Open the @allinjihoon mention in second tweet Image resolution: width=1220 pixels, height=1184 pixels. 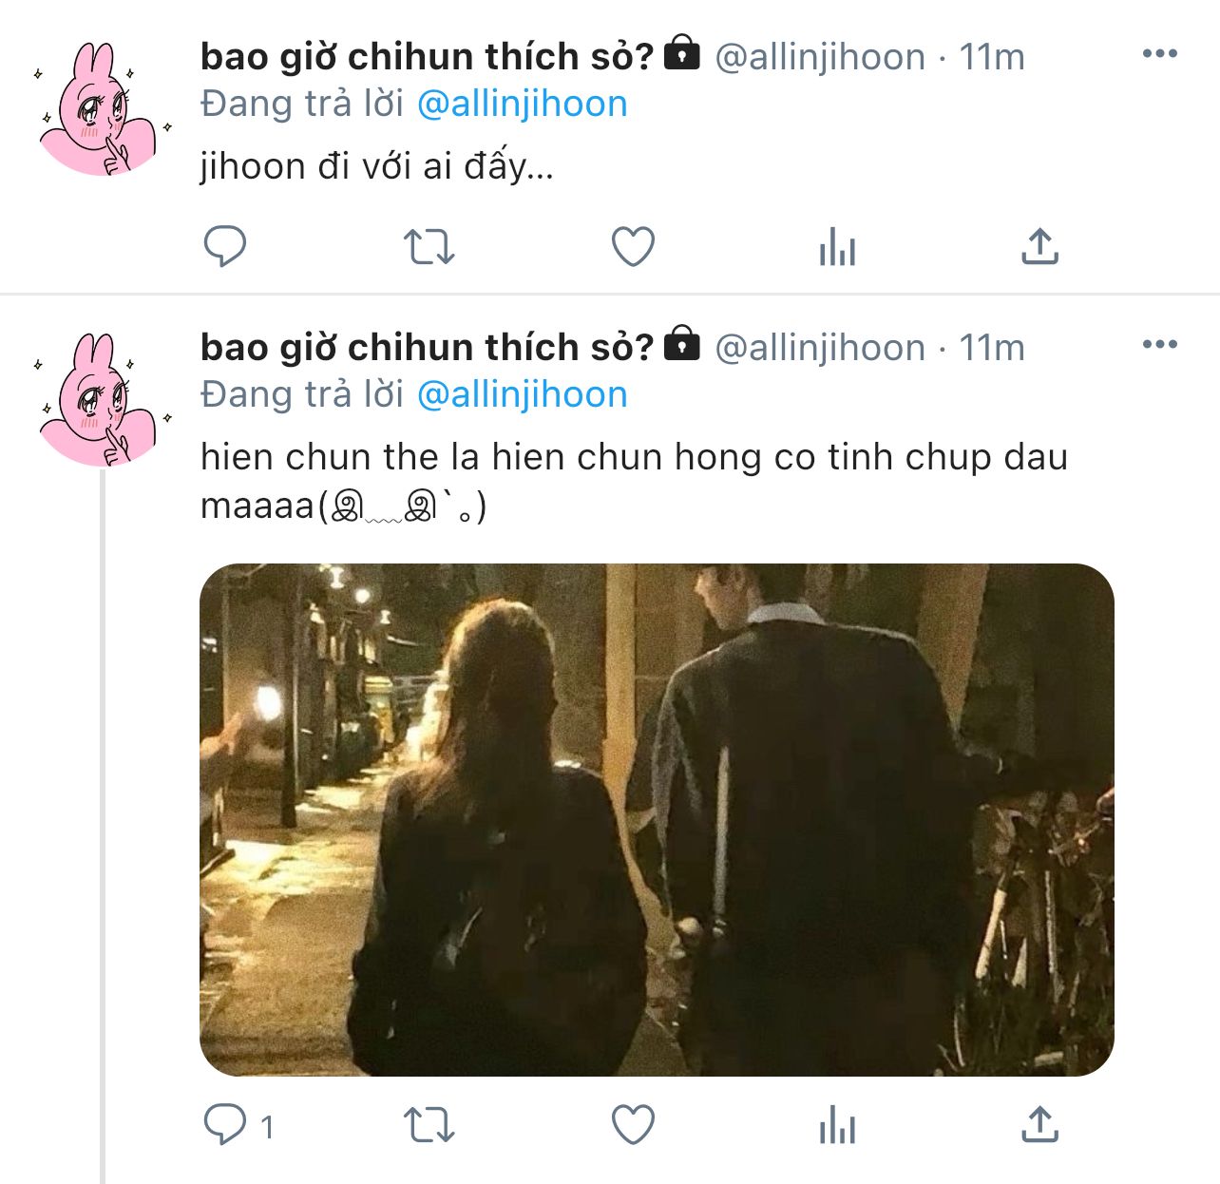[522, 394]
